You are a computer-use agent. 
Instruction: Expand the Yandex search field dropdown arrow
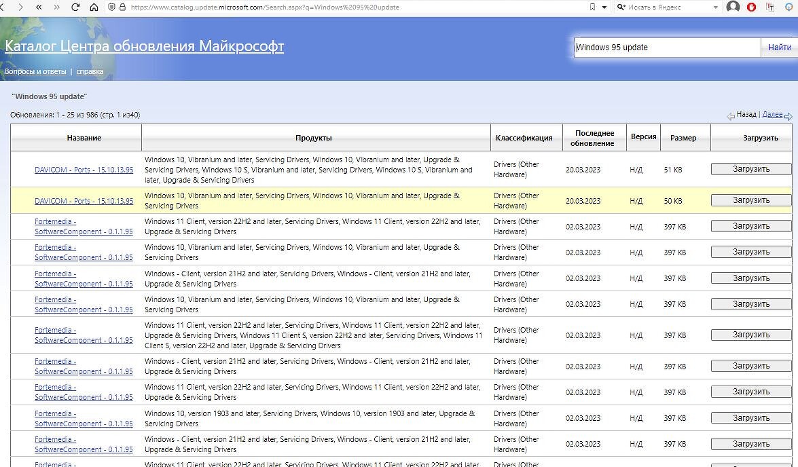[x=716, y=7]
